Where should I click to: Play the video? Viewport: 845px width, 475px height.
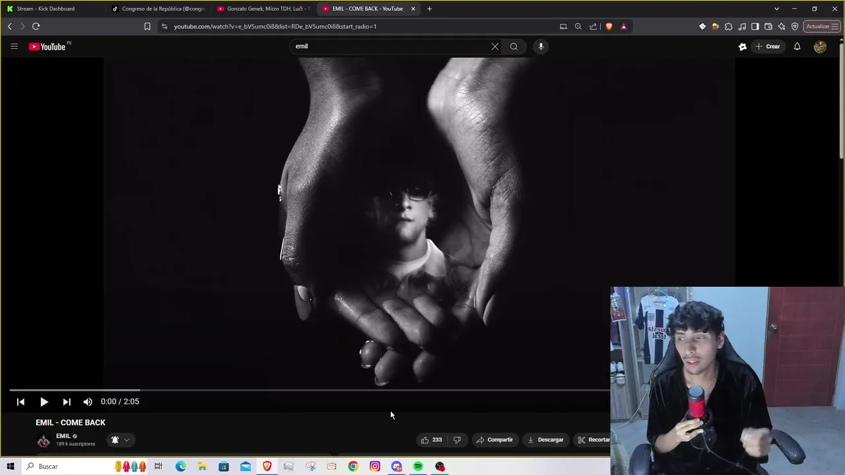(44, 402)
